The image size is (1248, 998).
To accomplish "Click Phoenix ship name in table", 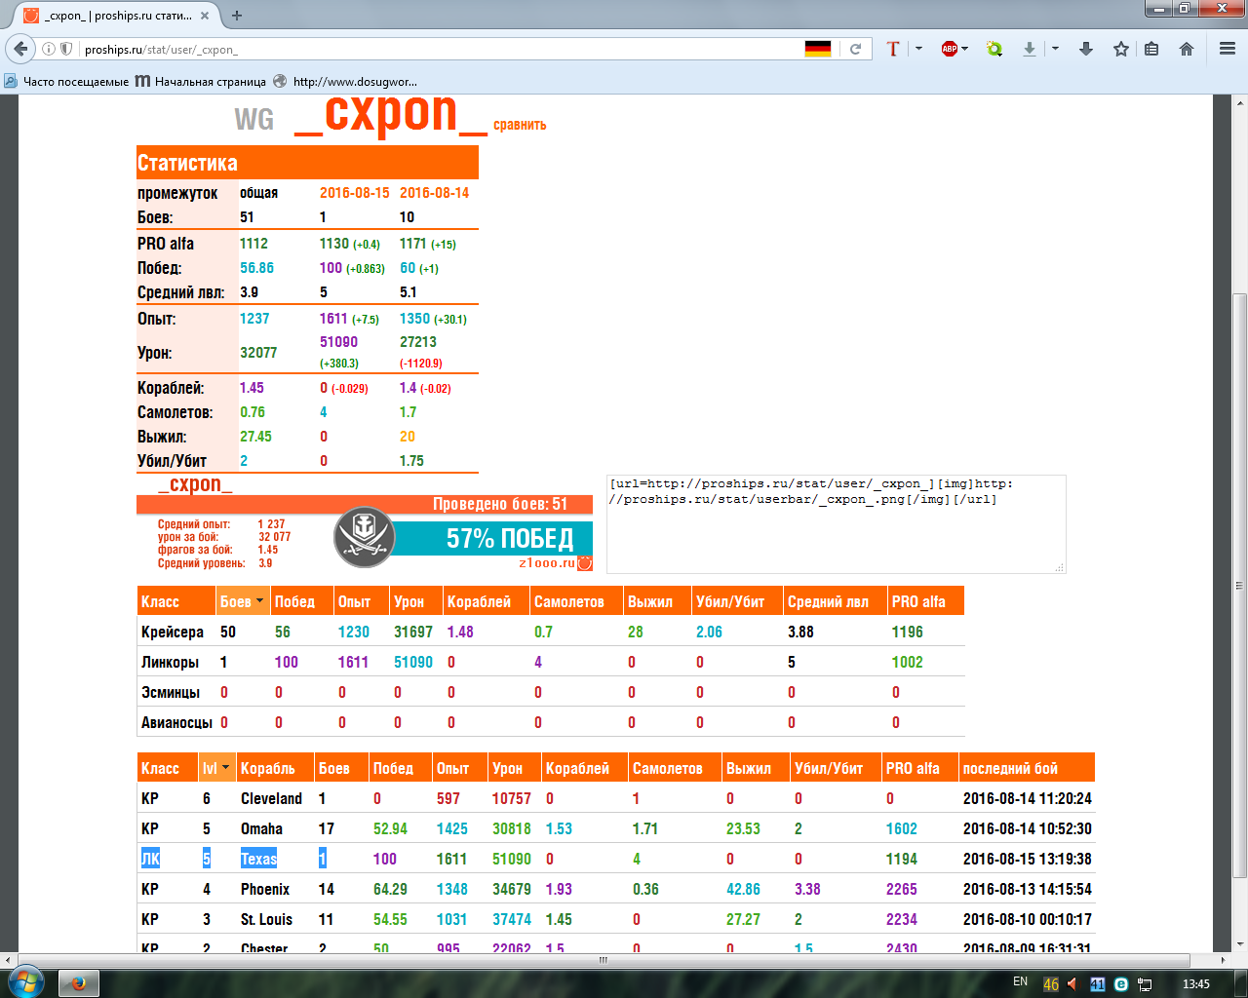I will tap(265, 889).
